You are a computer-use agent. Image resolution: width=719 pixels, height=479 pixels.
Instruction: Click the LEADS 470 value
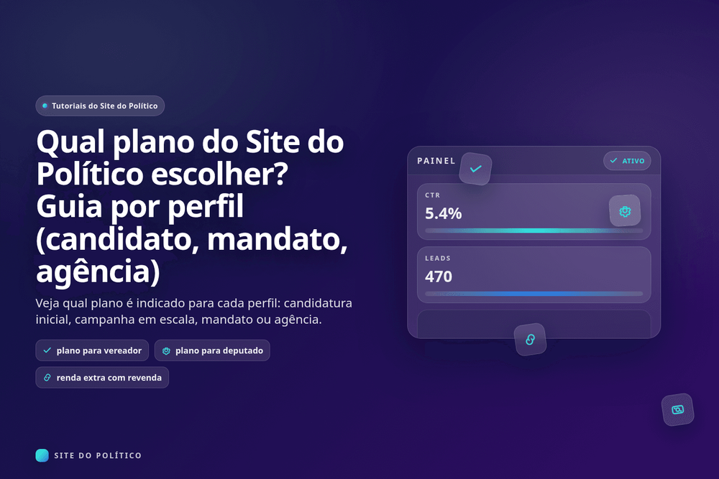coord(439,276)
